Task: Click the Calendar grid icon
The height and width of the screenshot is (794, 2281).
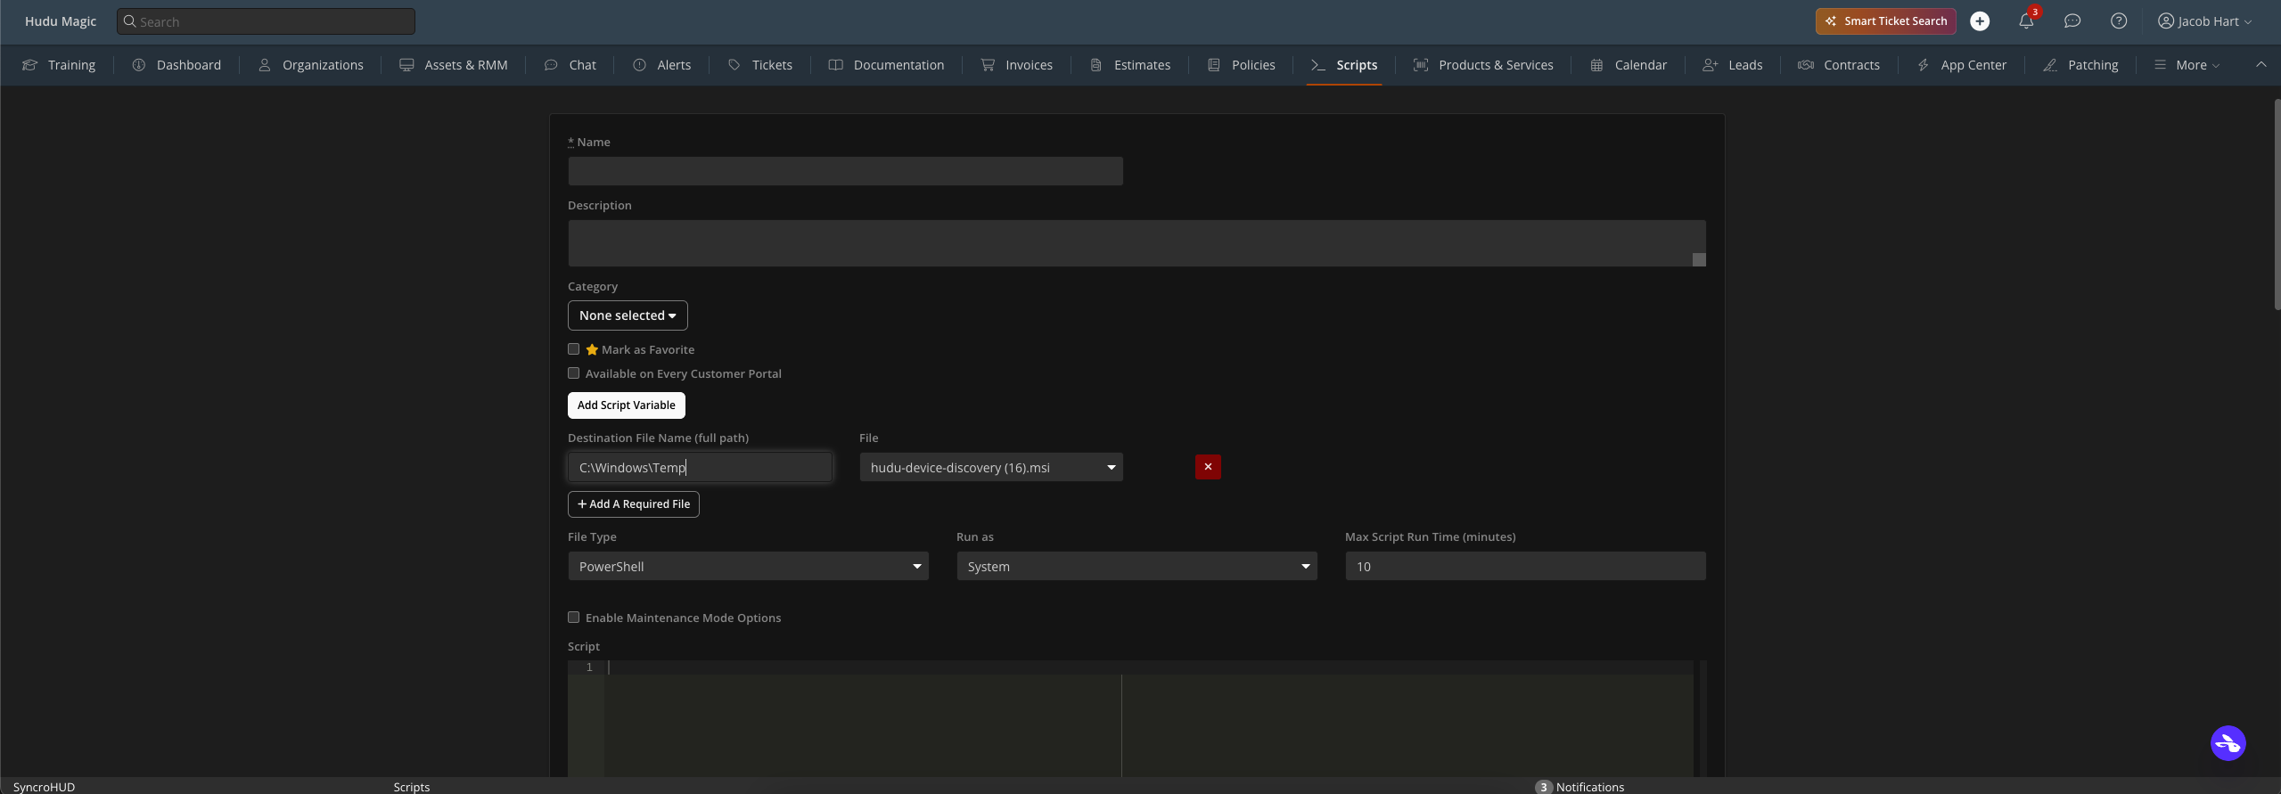Action: pyautogui.click(x=1597, y=65)
